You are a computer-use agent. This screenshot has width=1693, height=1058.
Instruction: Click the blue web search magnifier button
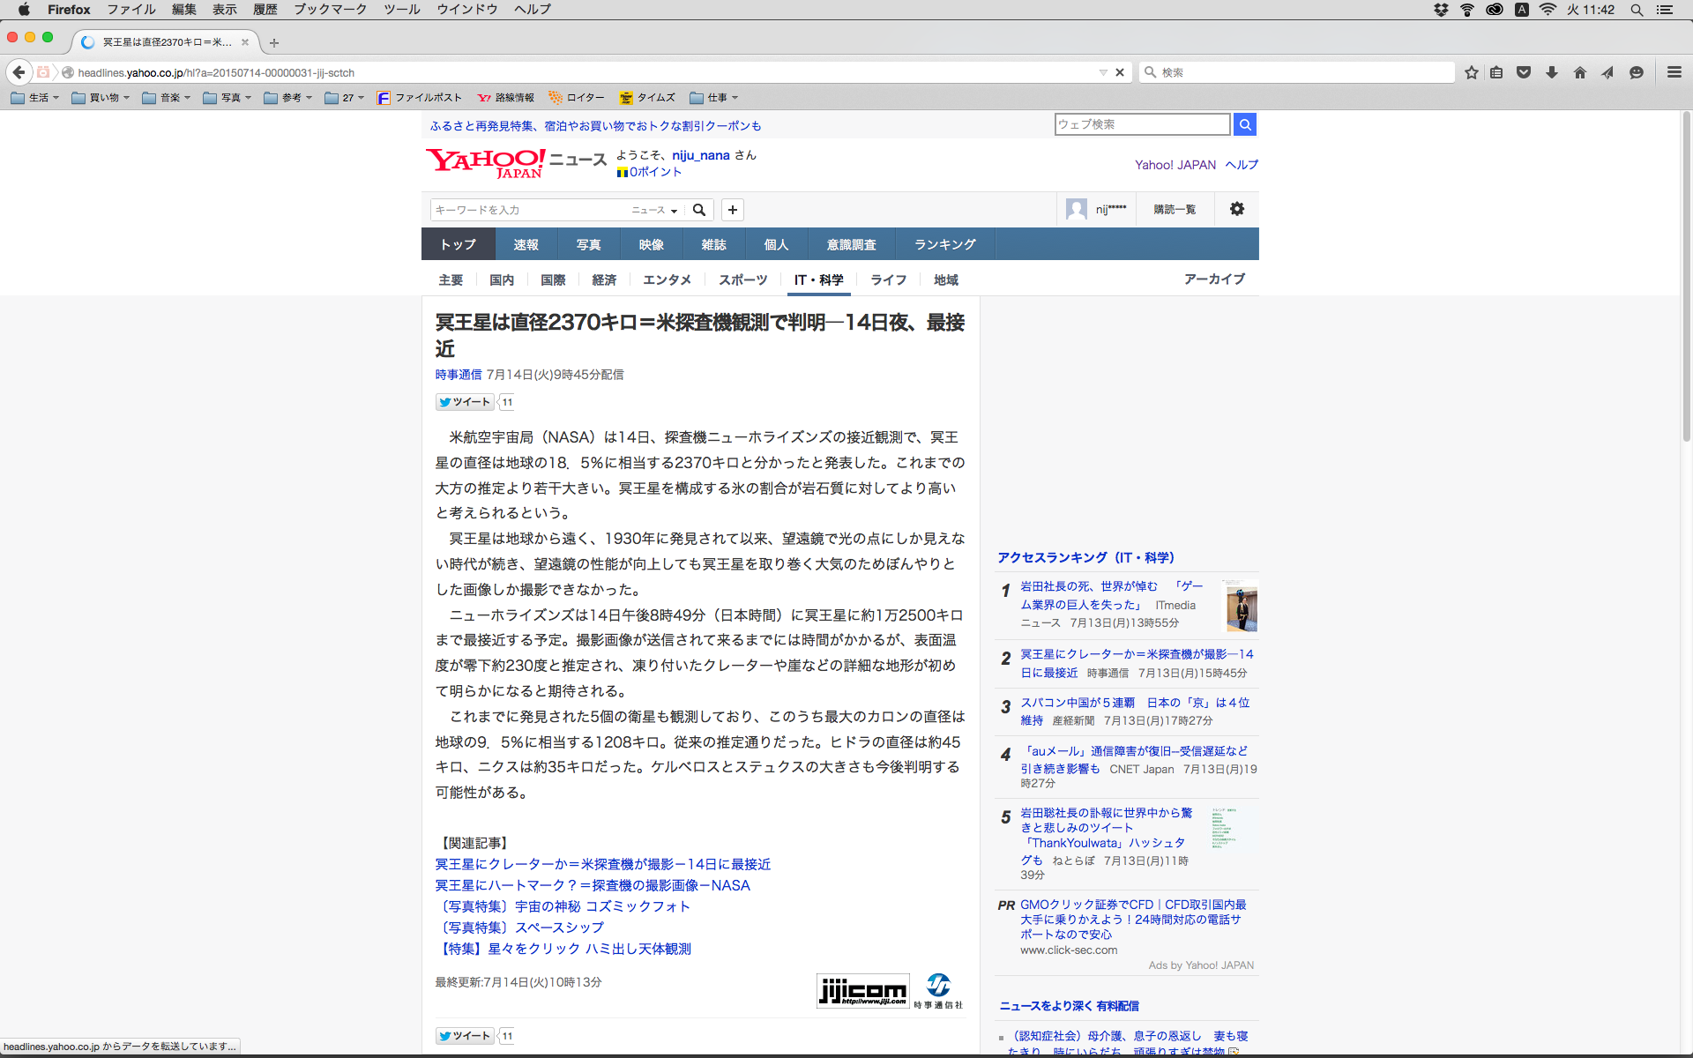(x=1244, y=124)
